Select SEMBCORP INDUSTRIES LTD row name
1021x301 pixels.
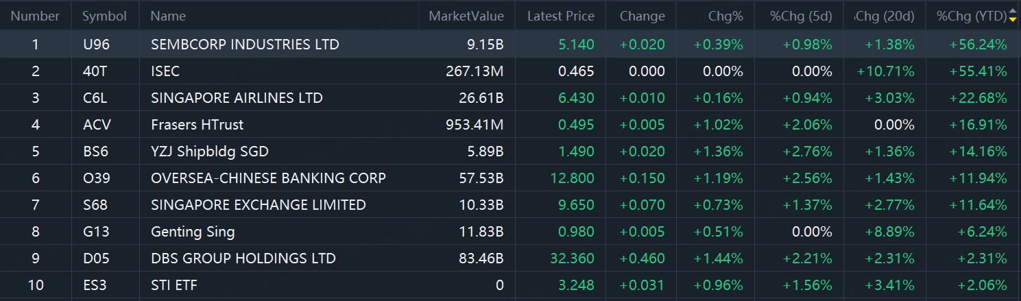(x=245, y=45)
